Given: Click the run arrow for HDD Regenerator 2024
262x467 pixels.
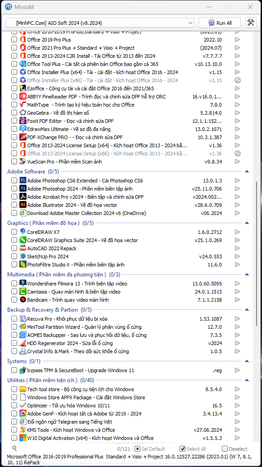Looking at the screenshot, I should click(x=237, y=343).
